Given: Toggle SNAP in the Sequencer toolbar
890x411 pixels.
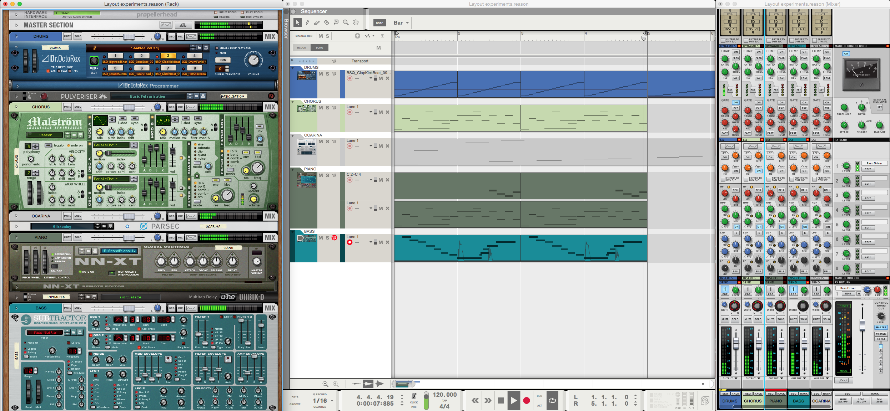Looking at the screenshot, I should coord(379,23).
